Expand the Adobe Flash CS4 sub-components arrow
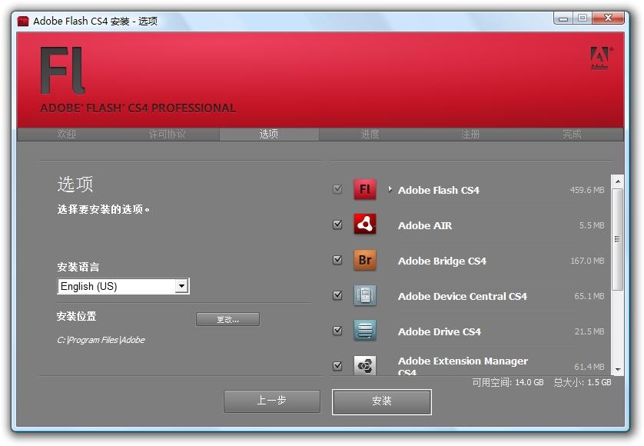 [390, 189]
